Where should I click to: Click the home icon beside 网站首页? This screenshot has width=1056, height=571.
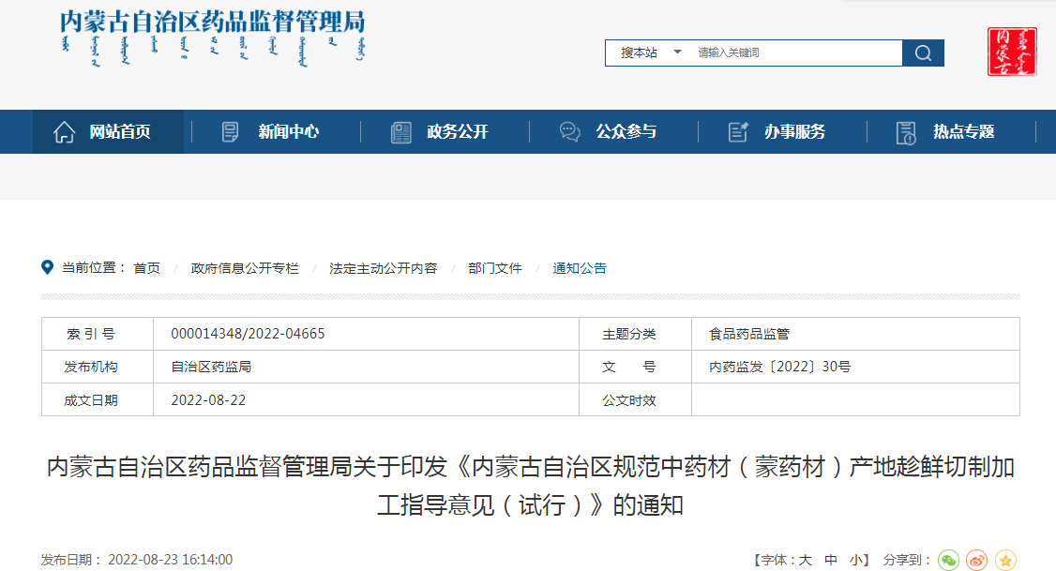pos(64,131)
